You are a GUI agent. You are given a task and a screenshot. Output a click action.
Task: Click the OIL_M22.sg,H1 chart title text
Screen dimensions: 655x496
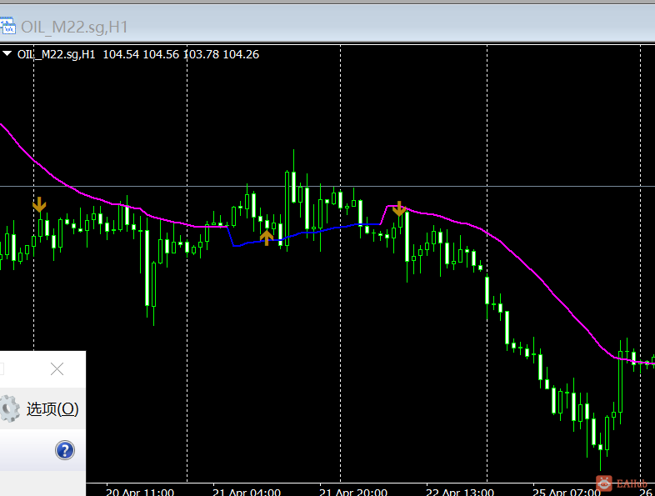click(x=74, y=28)
